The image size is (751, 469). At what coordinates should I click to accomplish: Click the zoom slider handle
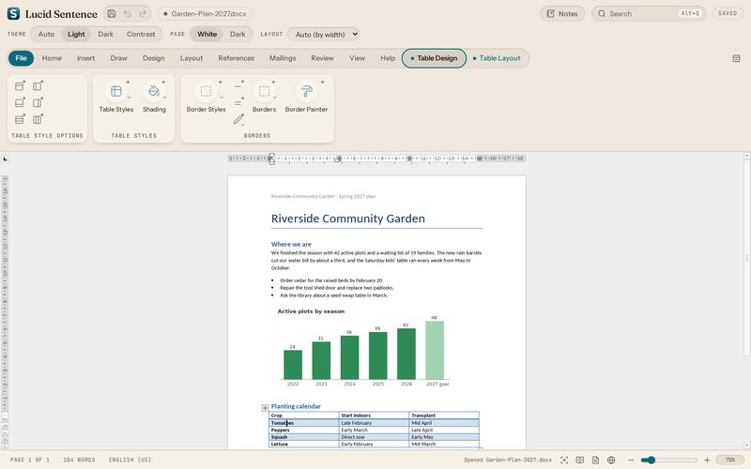click(x=651, y=460)
